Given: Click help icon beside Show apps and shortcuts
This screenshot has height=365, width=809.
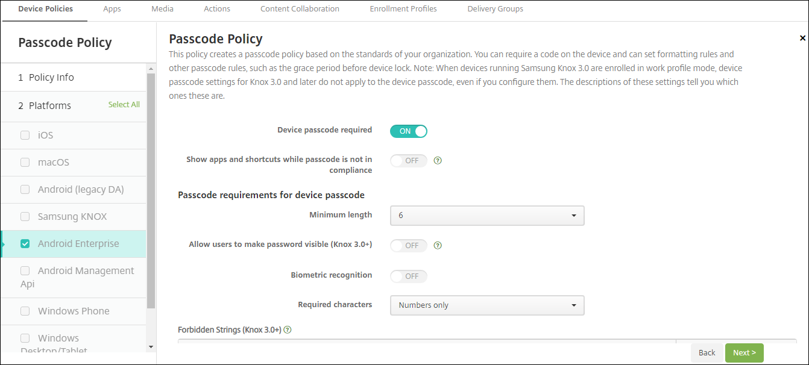Looking at the screenshot, I should coord(438,161).
